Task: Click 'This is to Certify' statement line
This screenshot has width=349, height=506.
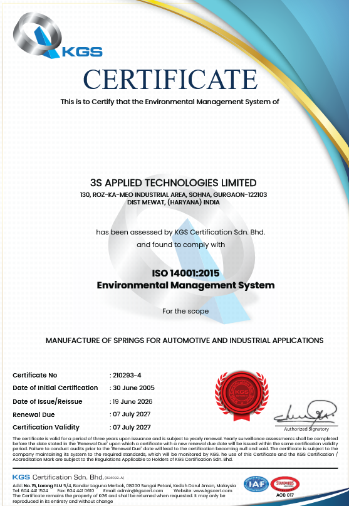Action: point(170,102)
